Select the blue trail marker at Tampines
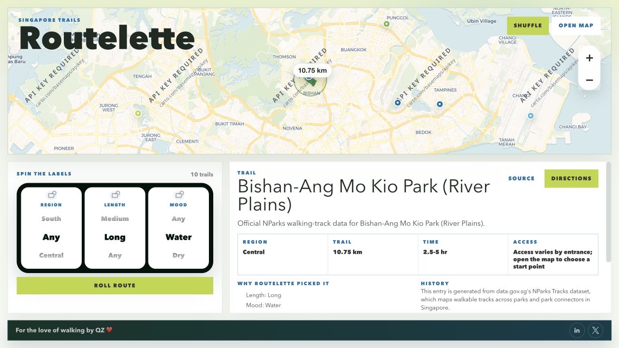Viewport: 619px width, 348px height. pos(440,104)
